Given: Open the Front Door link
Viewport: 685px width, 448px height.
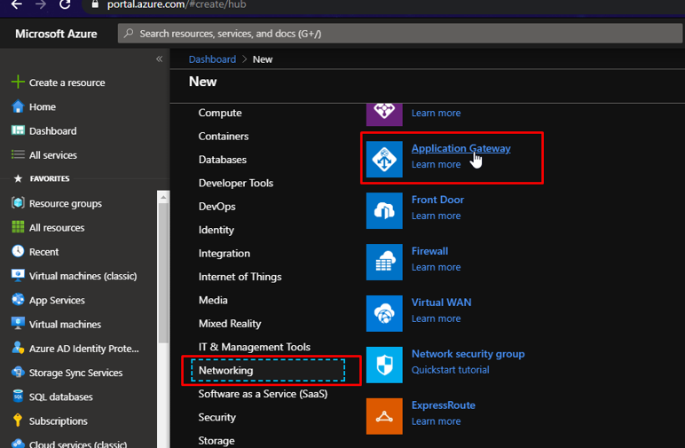Looking at the screenshot, I should pyautogui.click(x=437, y=200).
